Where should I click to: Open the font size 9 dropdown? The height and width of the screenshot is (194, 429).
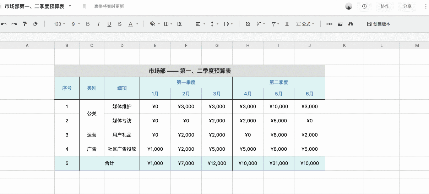(75, 24)
